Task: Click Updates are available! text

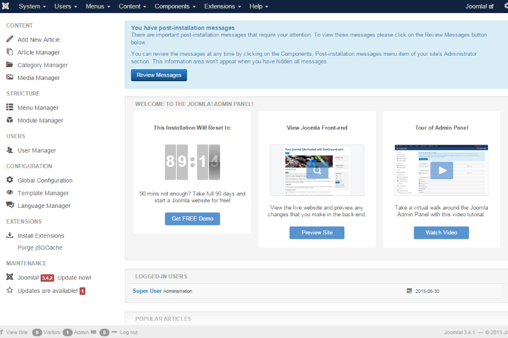Action: pyautogui.click(x=47, y=291)
